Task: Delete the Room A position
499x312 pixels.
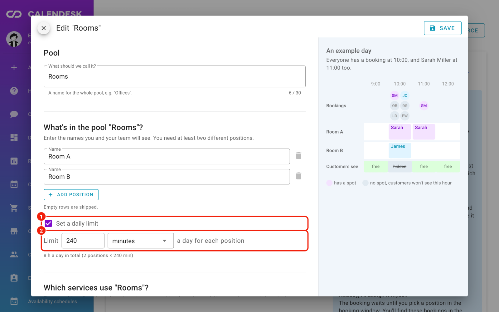Action: coord(298,156)
